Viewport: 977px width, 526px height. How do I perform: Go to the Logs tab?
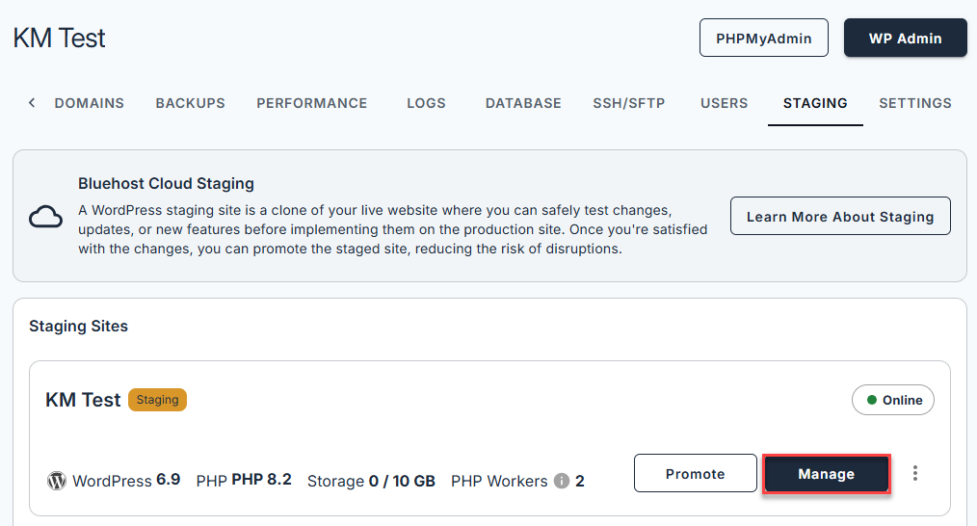[426, 103]
